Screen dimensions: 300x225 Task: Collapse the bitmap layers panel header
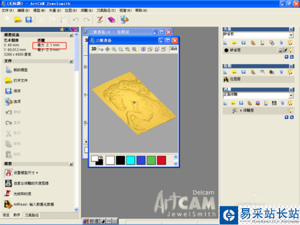292,66
